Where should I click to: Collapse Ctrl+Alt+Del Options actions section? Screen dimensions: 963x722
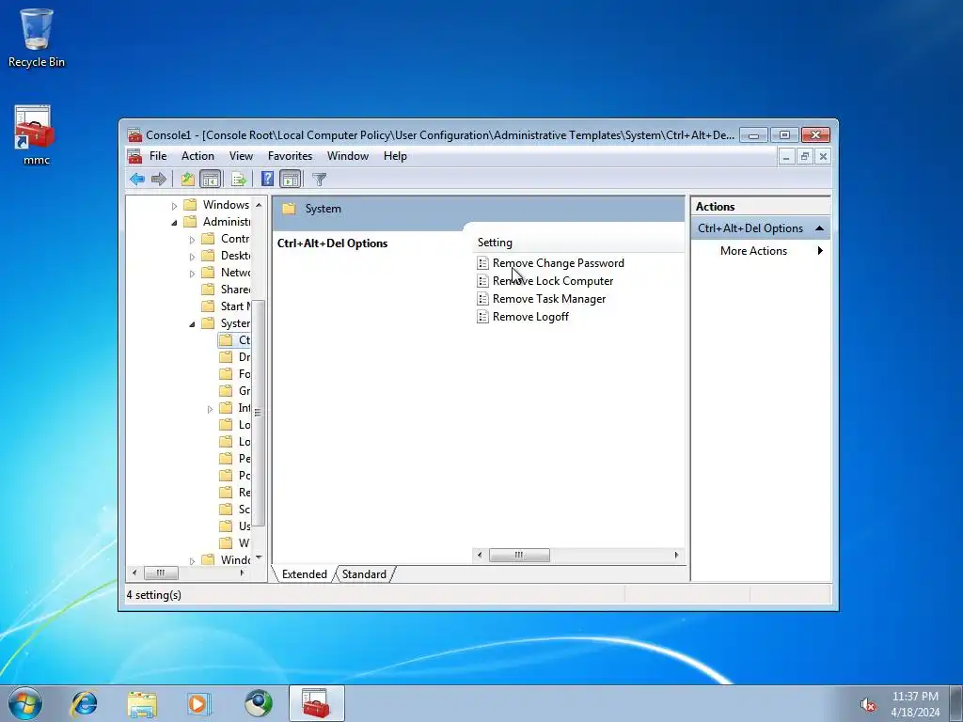(x=819, y=228)
